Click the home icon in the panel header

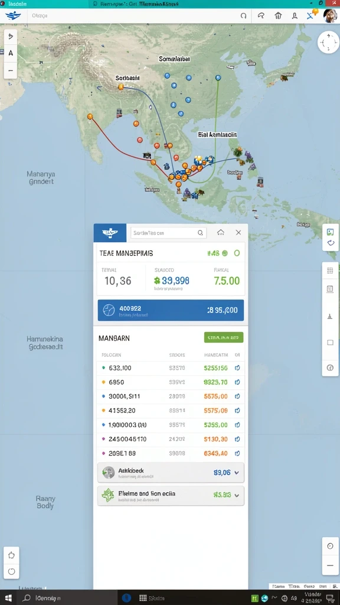click(221, 232)
